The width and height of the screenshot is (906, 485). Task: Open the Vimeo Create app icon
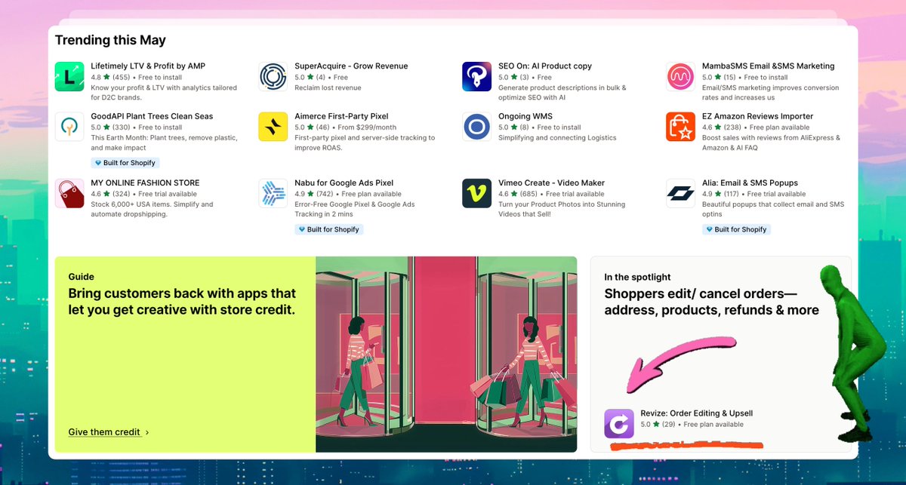click(477, 193)
